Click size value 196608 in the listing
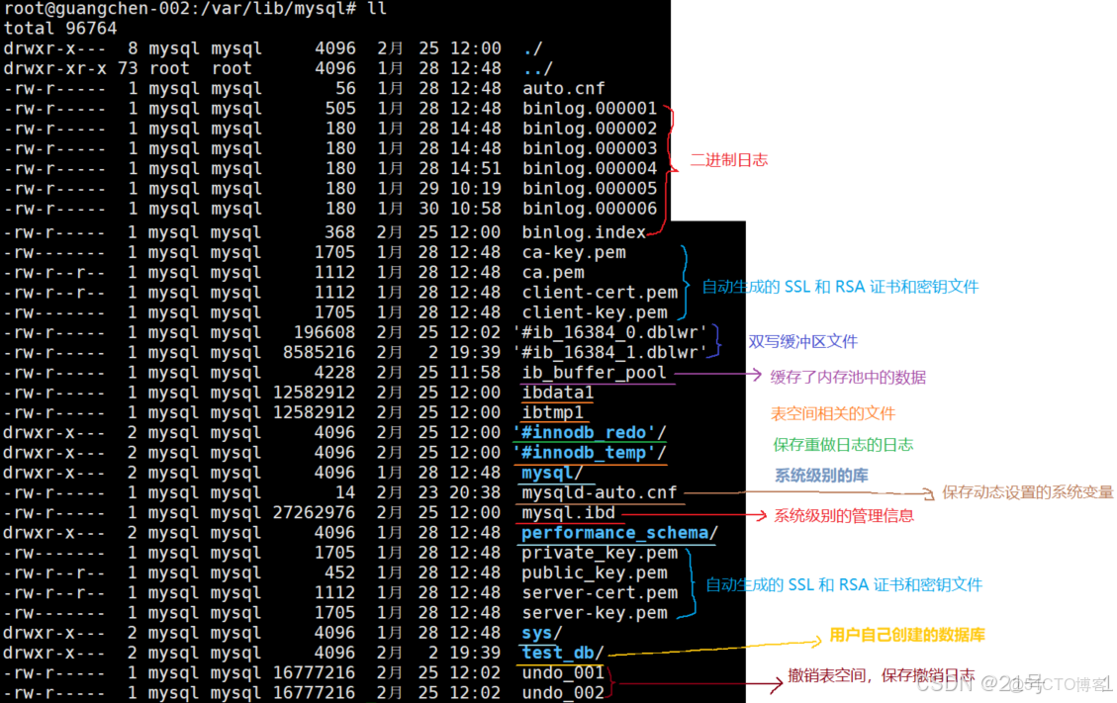 pos(325,332)
